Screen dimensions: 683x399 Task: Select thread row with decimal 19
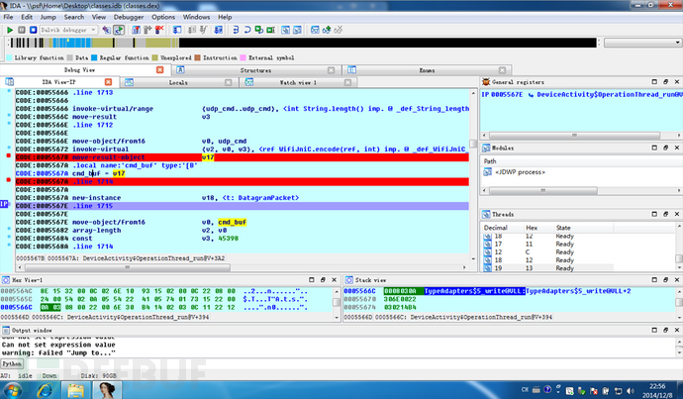point(548,268)
